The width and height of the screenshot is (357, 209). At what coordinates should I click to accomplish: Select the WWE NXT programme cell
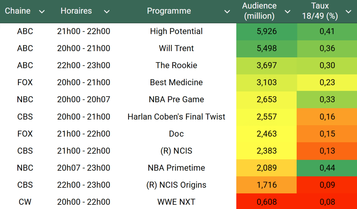tap(176, 202)
